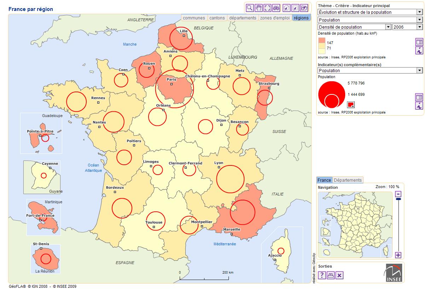The width and height of the screenshot is (440, 292).
Task: Select the France navigation tab
Action: 324,180
